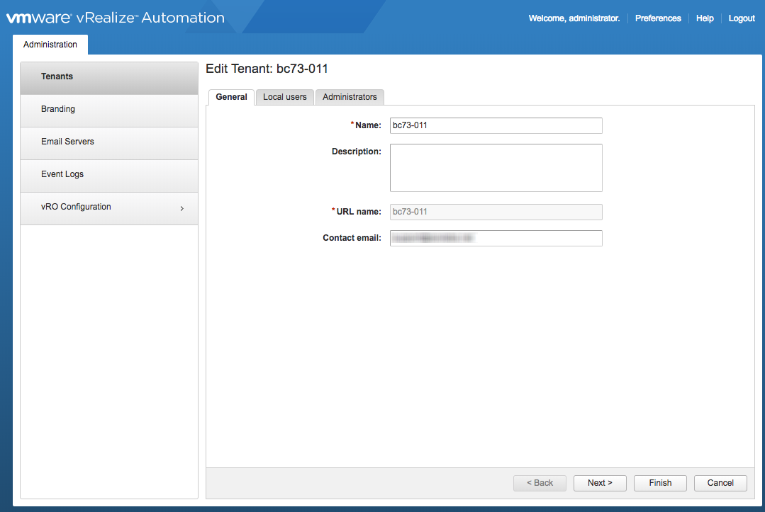This screenshot has width=765, height=512.
Task: Click into the Description text area
Action: 496,168
